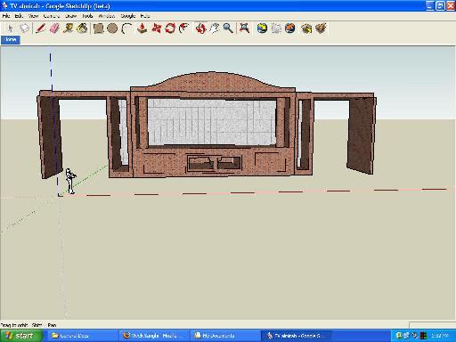This screenshot has height=342, width=456.
Task: Select the Pencil Line tool
Action: click(40, 28)
